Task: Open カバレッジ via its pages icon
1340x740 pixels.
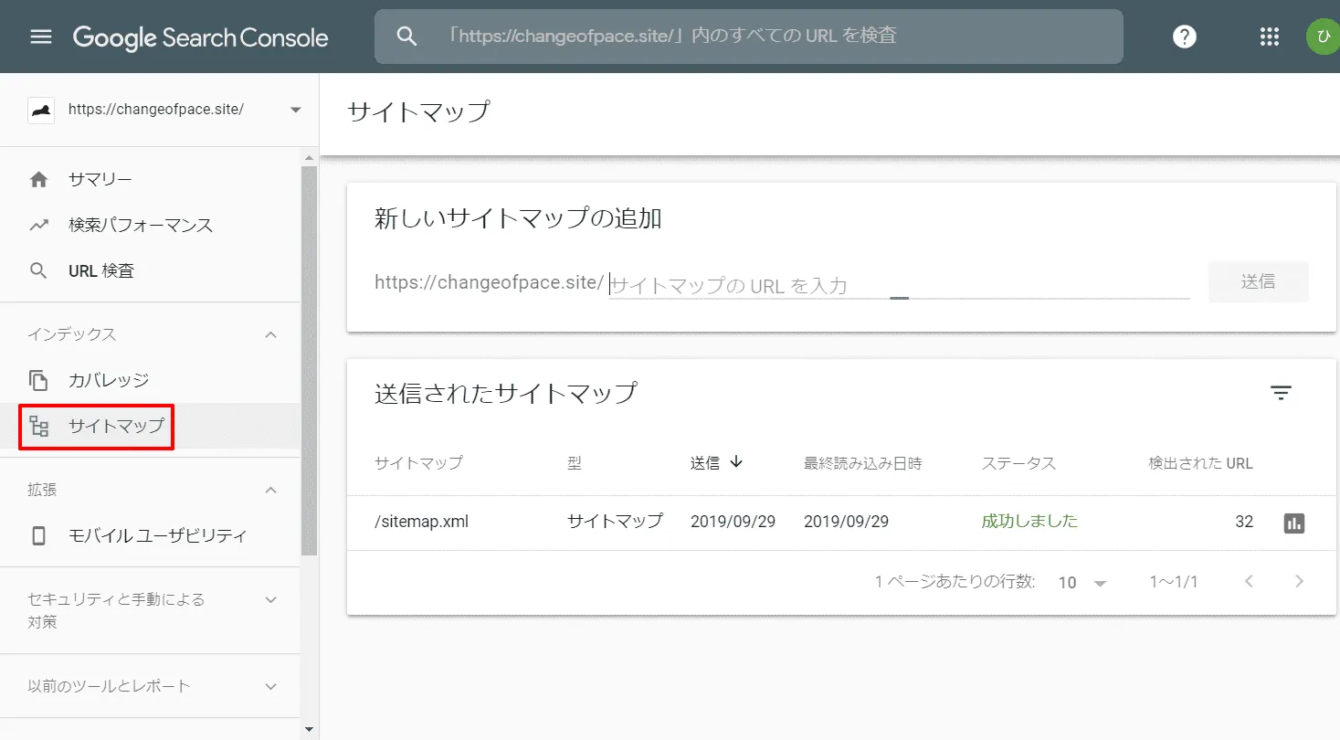Action: 38,379
